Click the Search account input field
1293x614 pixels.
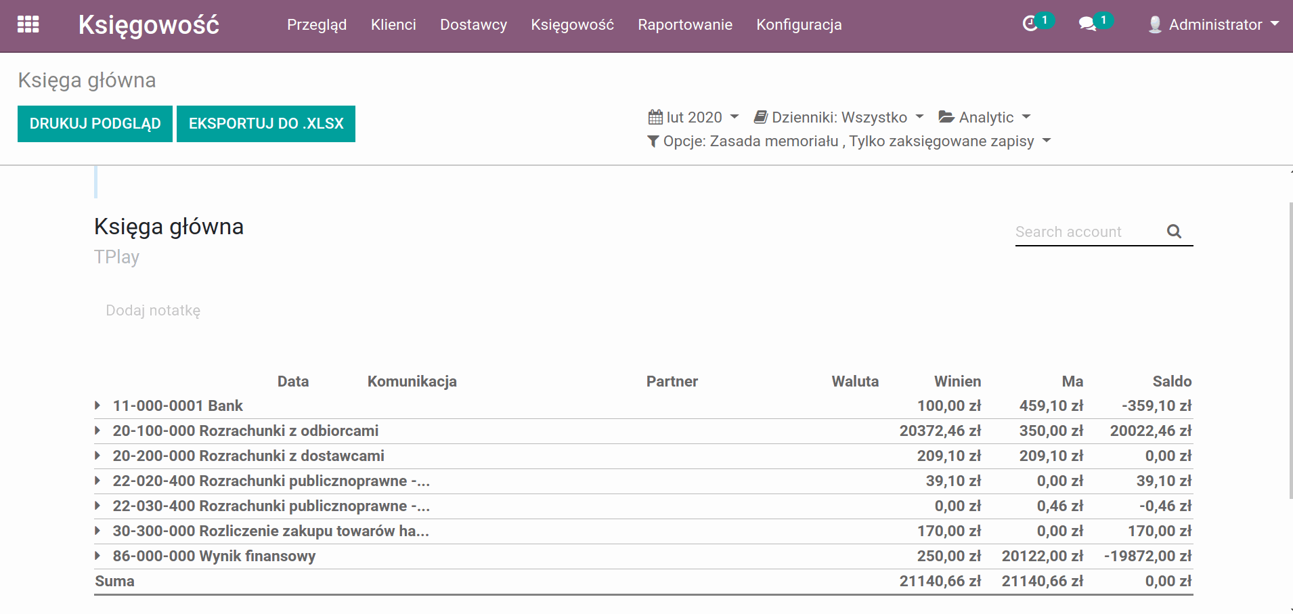[x=1089, y=232]
